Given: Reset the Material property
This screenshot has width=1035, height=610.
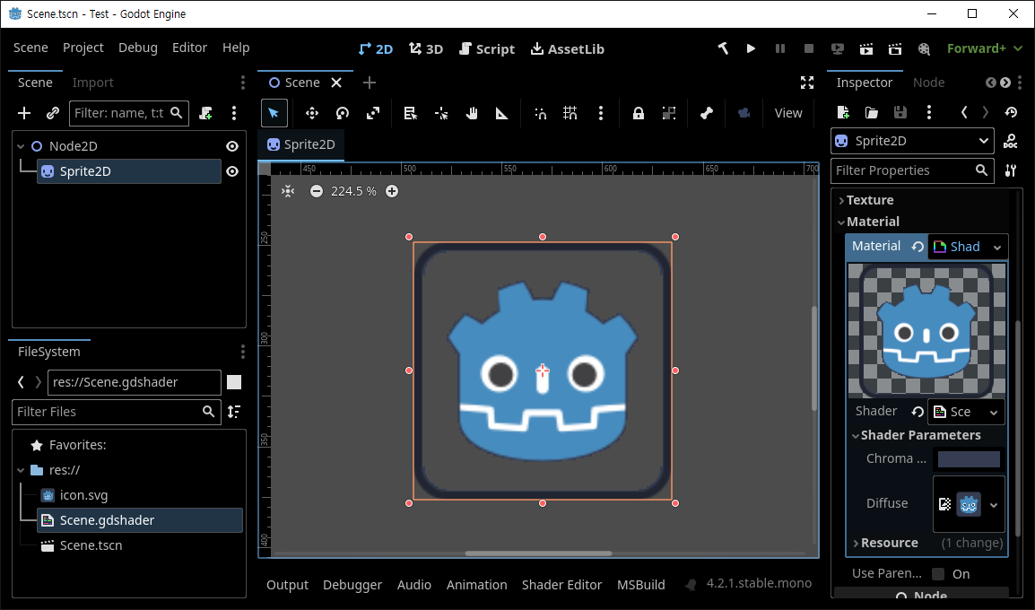Looking at the screenshot, I should [918, 247].
